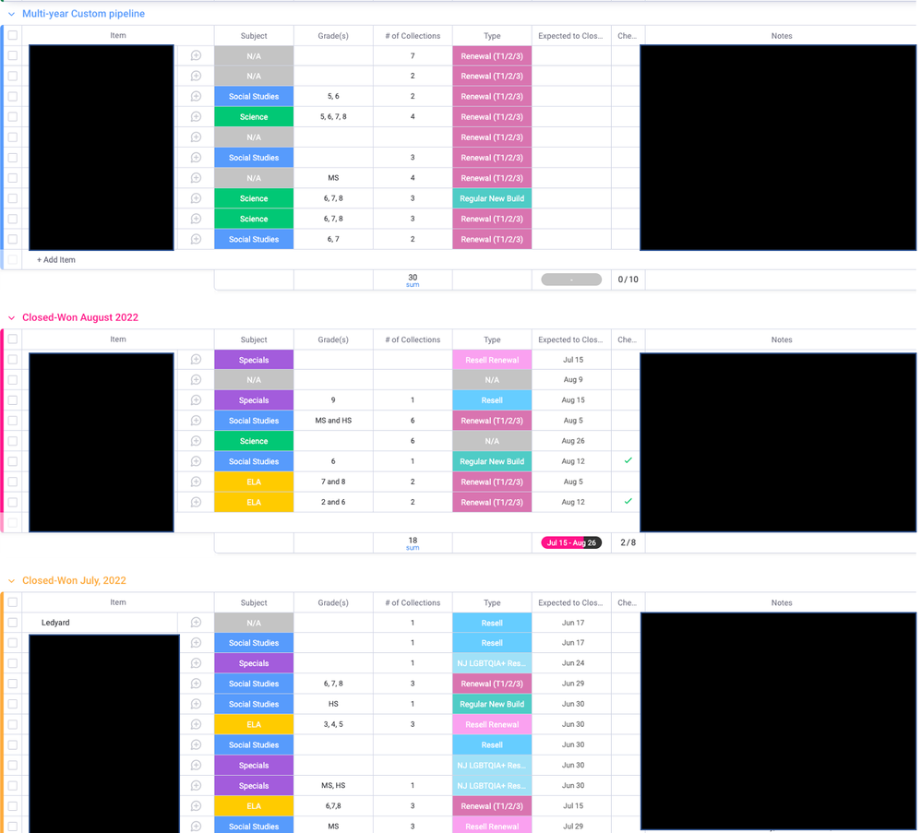
Task: Tick the checkbox on the ELA 7 and 8 row
Action: (x=13, y=482)
